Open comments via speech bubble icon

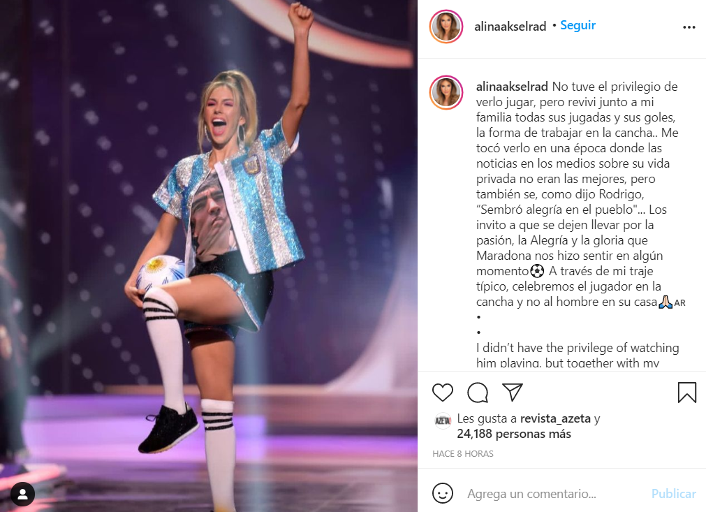click(477, 393)
